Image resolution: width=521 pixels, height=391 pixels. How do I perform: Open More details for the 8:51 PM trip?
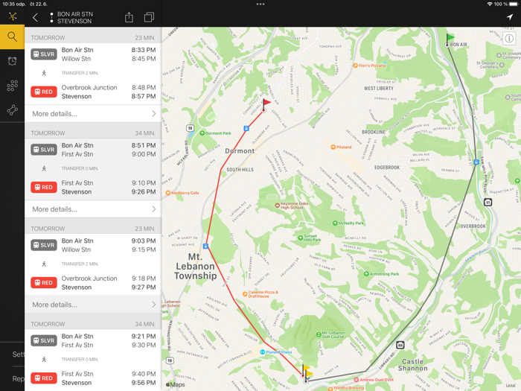point(93,209)
